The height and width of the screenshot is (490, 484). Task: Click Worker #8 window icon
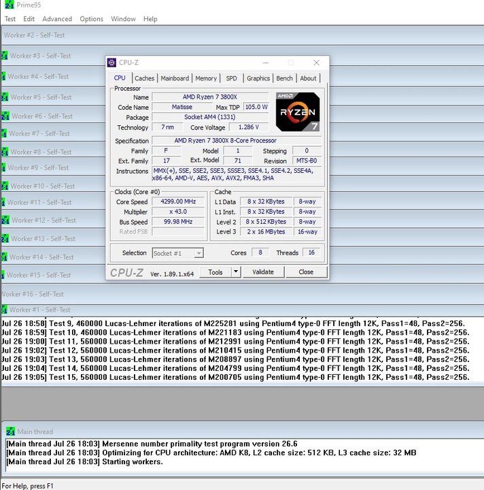(x=5, y=152)
